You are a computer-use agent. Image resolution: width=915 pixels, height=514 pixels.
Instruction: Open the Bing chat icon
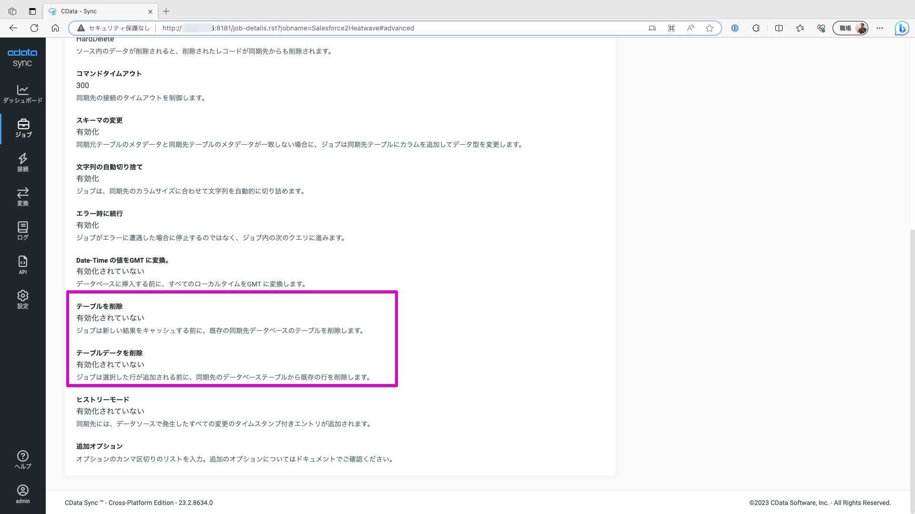coord(902,28)
